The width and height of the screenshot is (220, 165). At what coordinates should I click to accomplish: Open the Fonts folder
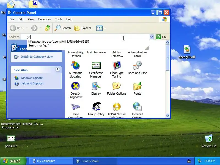pos(137,88)
